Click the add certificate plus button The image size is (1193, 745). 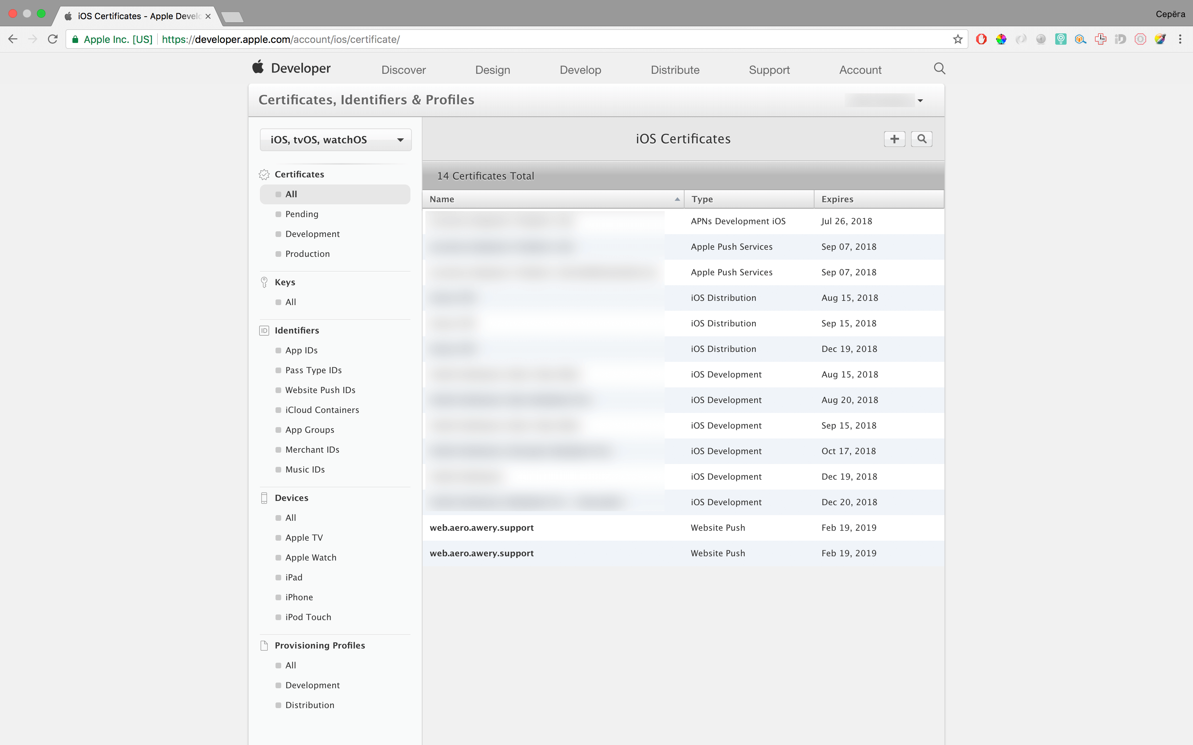coord(894,139)
